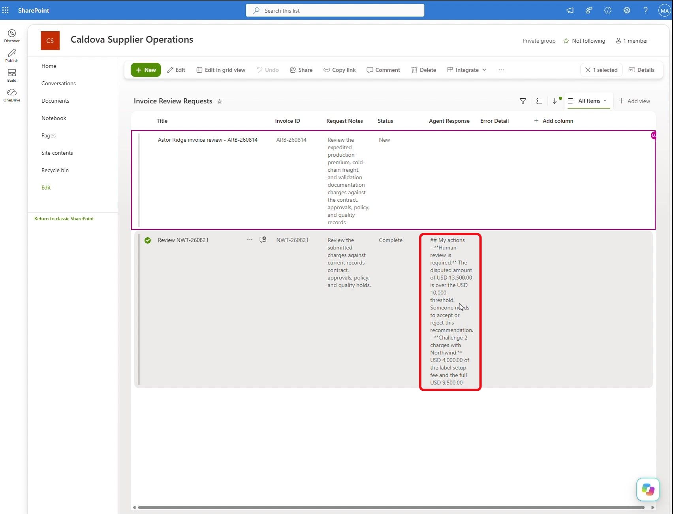Open the Invoice ID column header menu
The height and width of the screenshot is (514, 673).
pyautogui.click(x=288, y=121)
